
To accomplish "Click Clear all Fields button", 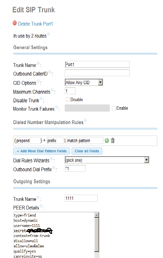I will [x=87, y=151].
